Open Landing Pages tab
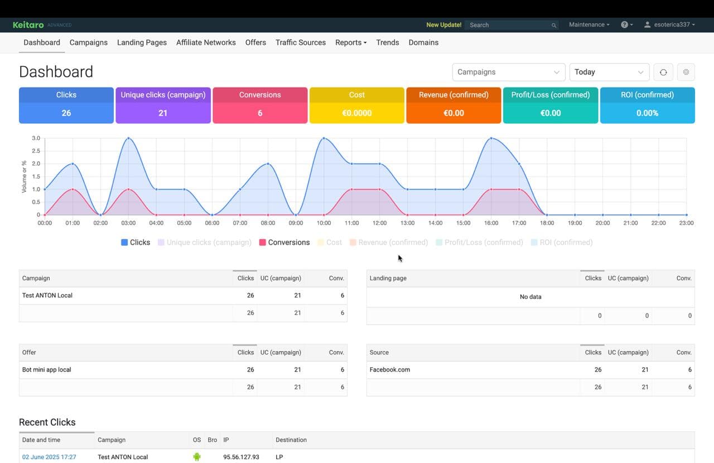Image resolution: width=714 pixels, height=463 pixels. pyautogui.click(x=142, y=42)
